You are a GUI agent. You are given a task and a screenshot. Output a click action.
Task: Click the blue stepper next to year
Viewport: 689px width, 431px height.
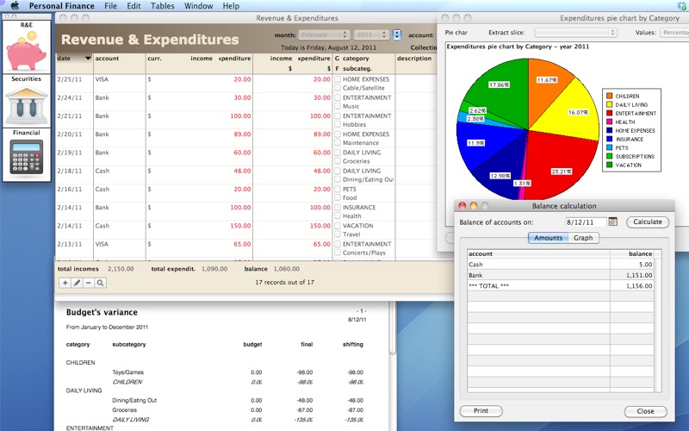pos(397,34)
